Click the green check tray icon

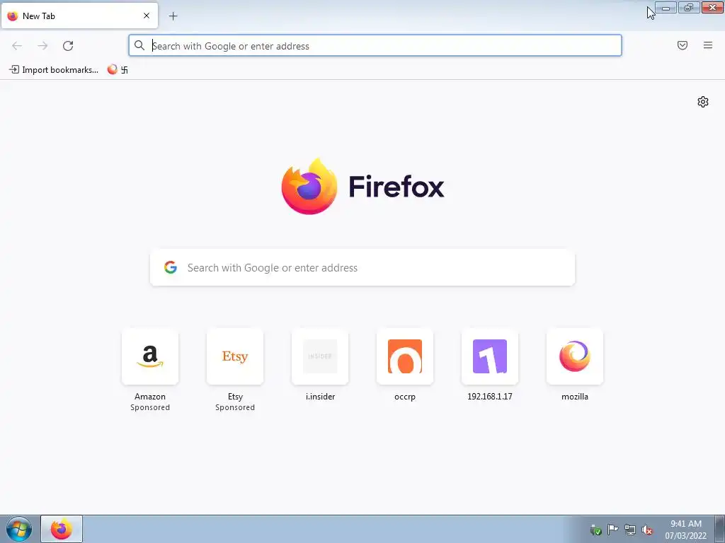point(596,530)
